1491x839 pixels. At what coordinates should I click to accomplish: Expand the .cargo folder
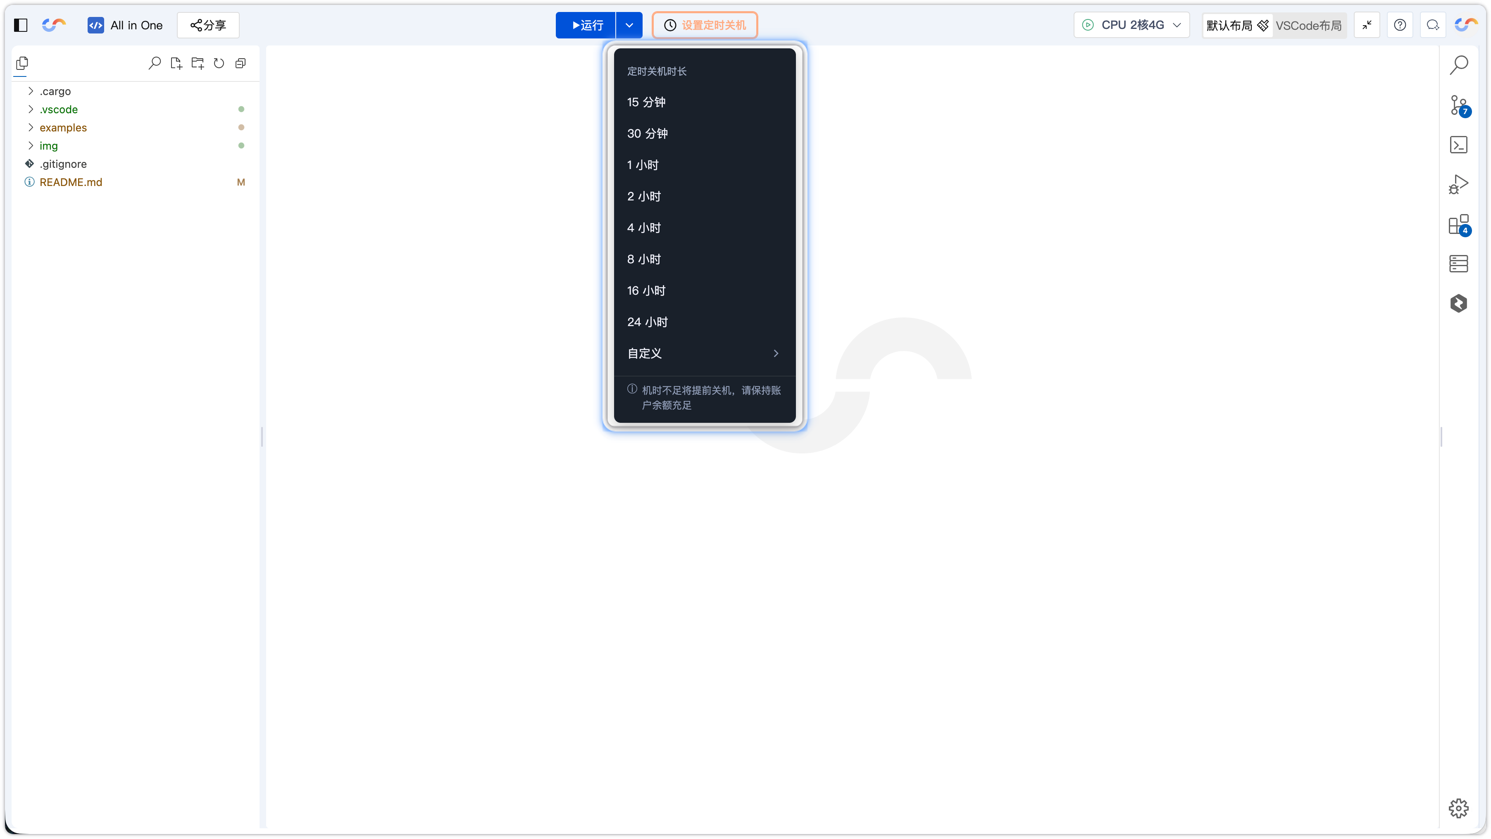pos(135,91)
